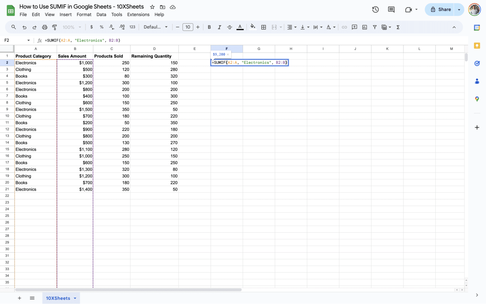The width and height of the screenshot is (486, 304).
Task: Open the functions (Σ) menu
Action: 398,27
